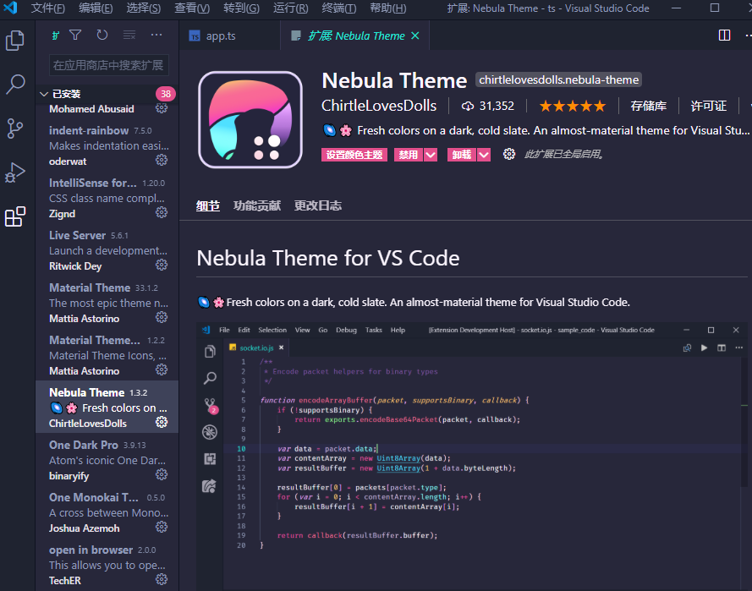Open the 禁用 disable dropdown arrow
Viewport: 752px width, 591px height.
pos(431,155)
